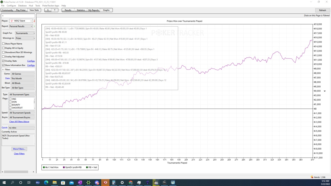Uncheck Show Information Box checkbox
Viewport: 331px width, 186px height.
(x=3, y=65)
